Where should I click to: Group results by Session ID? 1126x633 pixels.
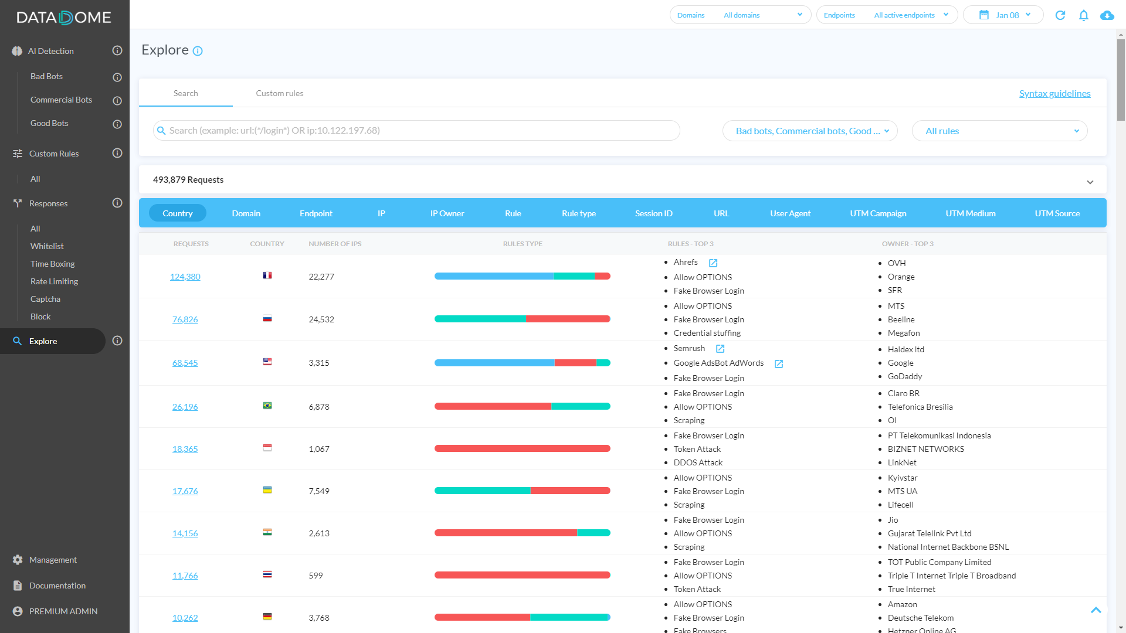654,213
